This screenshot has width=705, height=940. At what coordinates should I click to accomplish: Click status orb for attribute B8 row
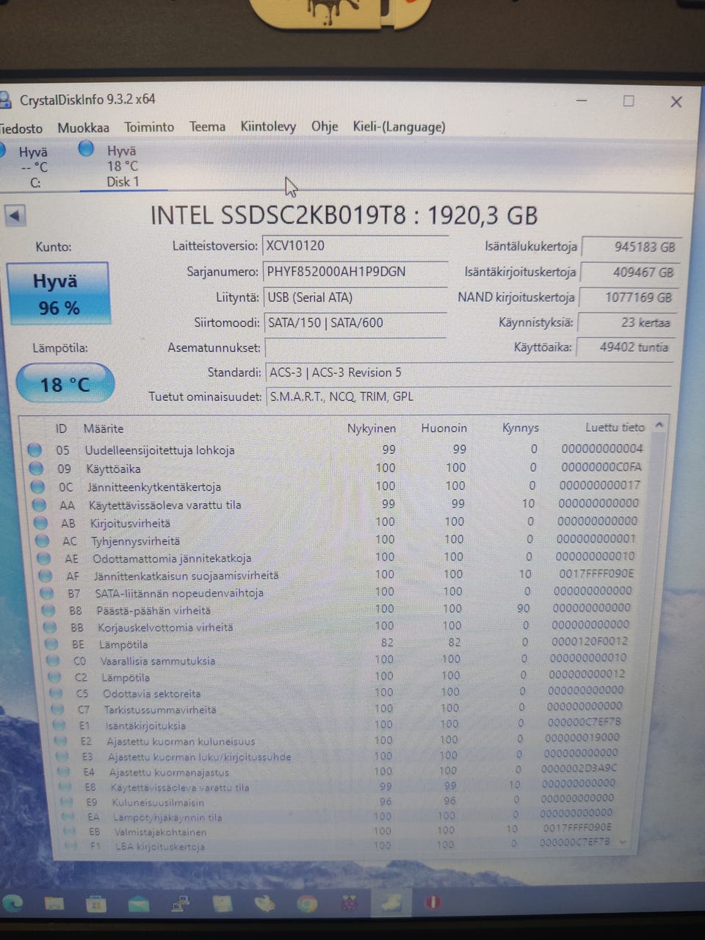48,610
